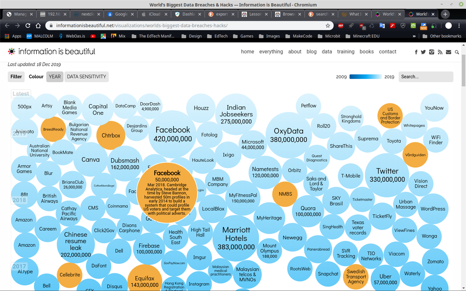Click the Filter button

click(x=16, y=77)
